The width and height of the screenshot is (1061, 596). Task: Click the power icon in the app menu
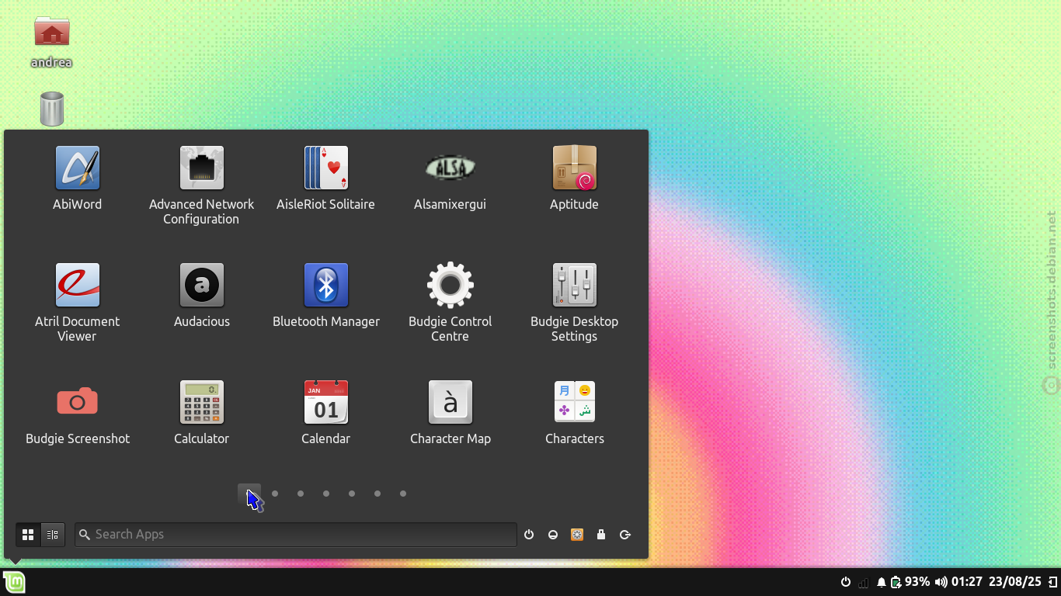tap(529, 535)
